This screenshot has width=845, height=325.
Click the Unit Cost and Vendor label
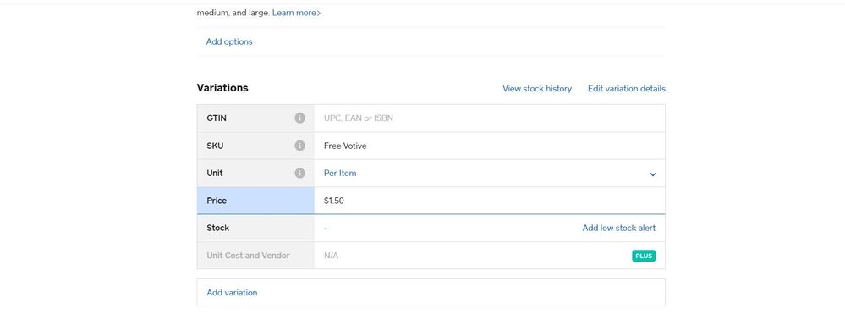(x=248, y=256)
